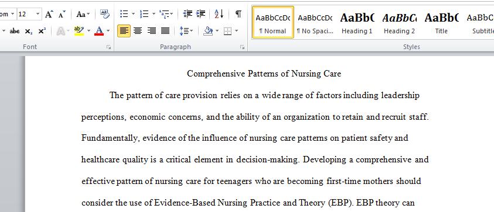Apply the Title style
Screen dimensions: 494x212
click(x=441, y=22)
